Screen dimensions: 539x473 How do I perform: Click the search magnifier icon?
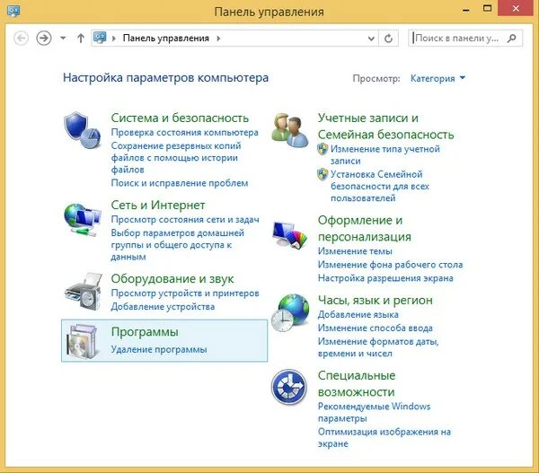coord(511,38)
